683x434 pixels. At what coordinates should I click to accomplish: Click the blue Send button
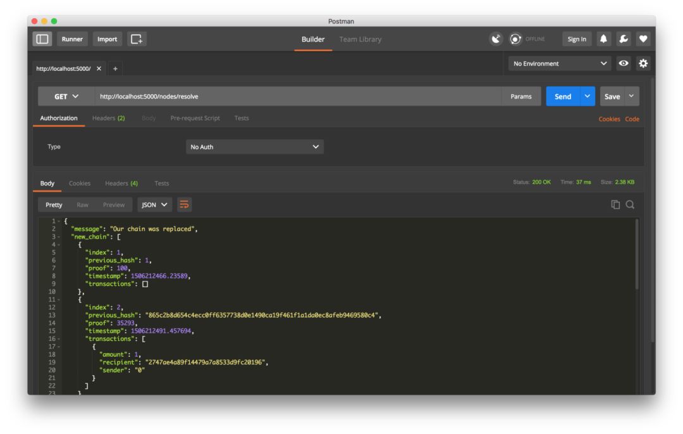563,96
